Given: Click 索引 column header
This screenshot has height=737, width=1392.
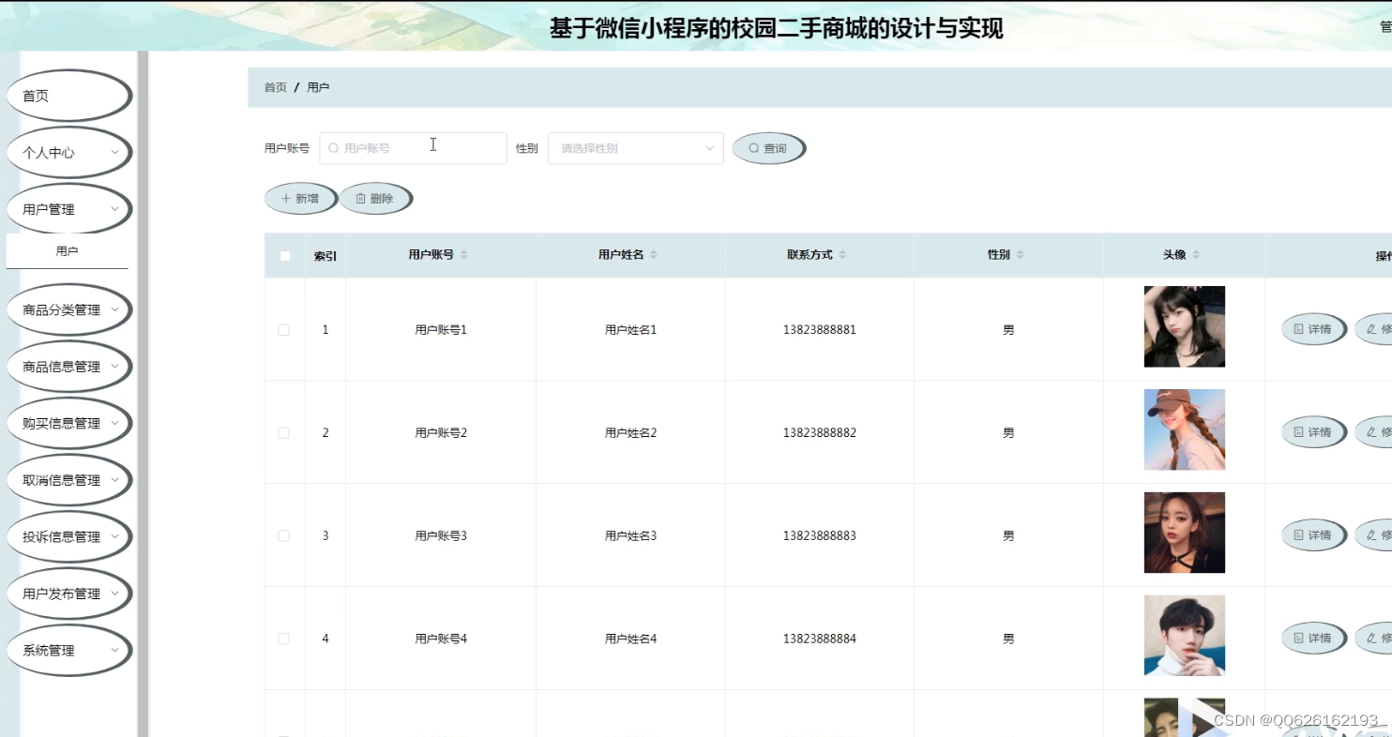Looking at the screenshot, I should [325, 256].
